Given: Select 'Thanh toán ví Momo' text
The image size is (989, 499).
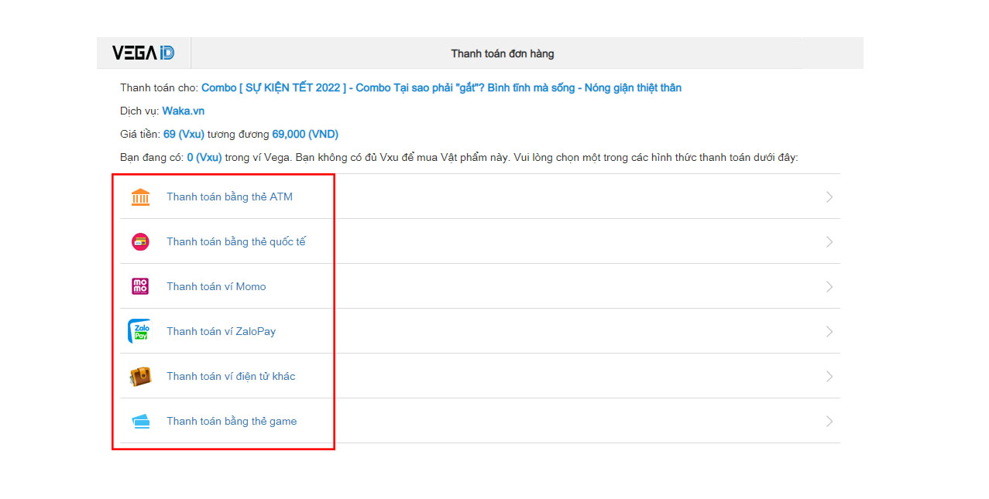Looking at the screenshot, I should (x=216, y=287).
